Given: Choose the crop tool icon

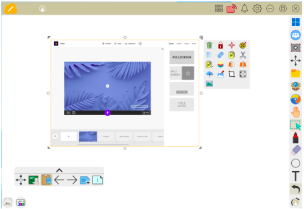Looking at the screenshot, I should 231,74.
